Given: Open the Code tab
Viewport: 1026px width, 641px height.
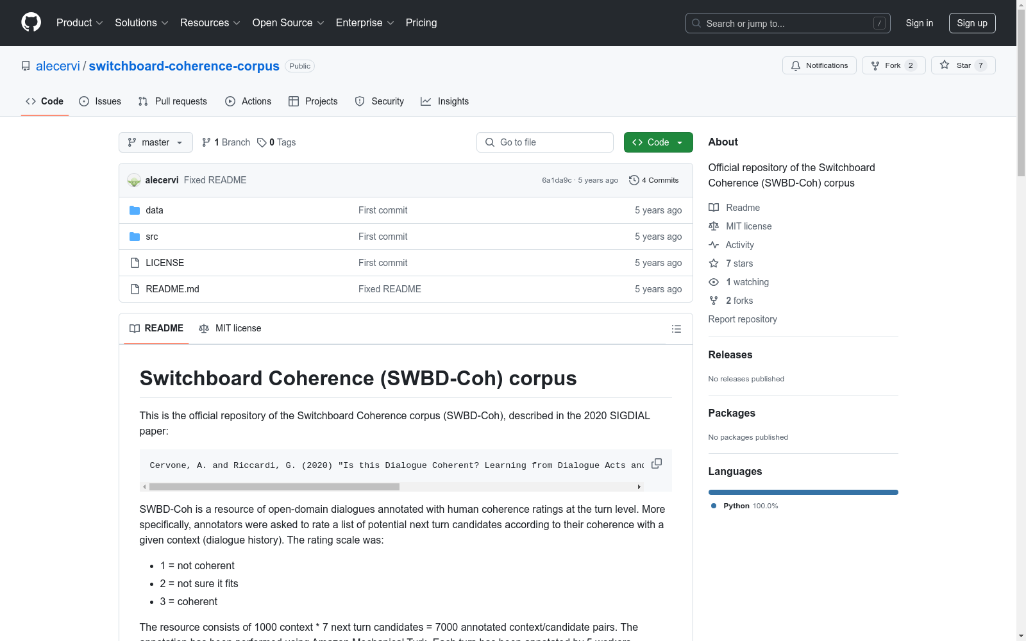Looking at the screenshot, I should tap(45, 101).
